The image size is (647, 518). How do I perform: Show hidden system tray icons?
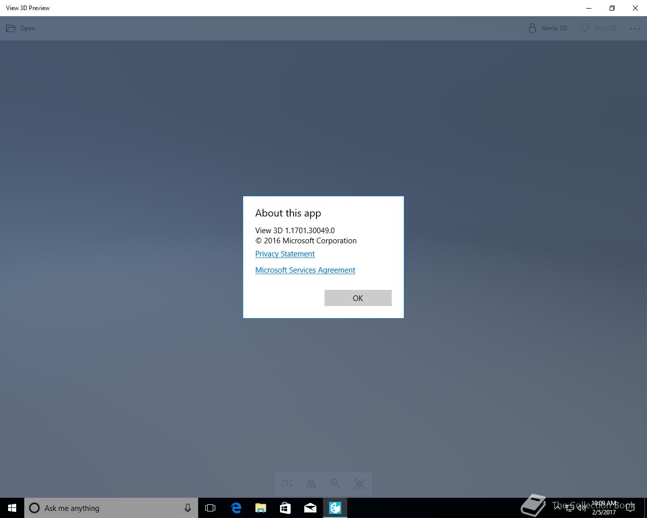558,508
